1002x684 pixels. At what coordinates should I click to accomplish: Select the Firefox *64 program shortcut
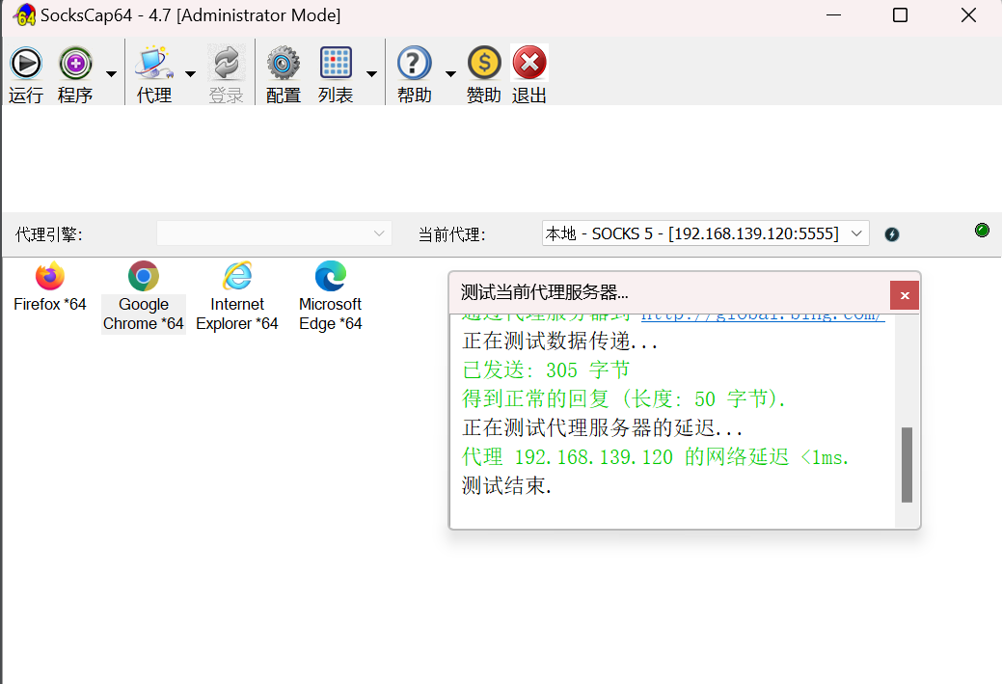[50, 287]
